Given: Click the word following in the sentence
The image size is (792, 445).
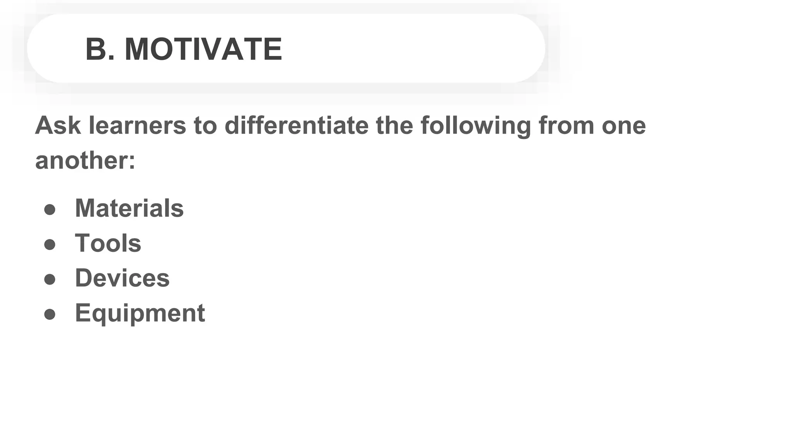Looking at the screenshot, I should (475, 126).
